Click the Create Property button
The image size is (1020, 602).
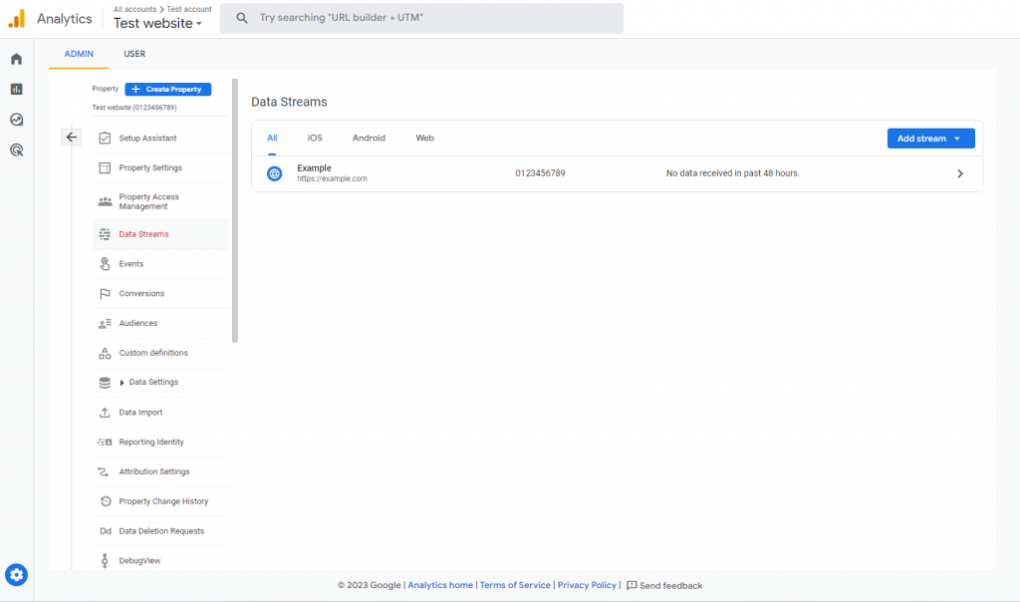point(167,89)
